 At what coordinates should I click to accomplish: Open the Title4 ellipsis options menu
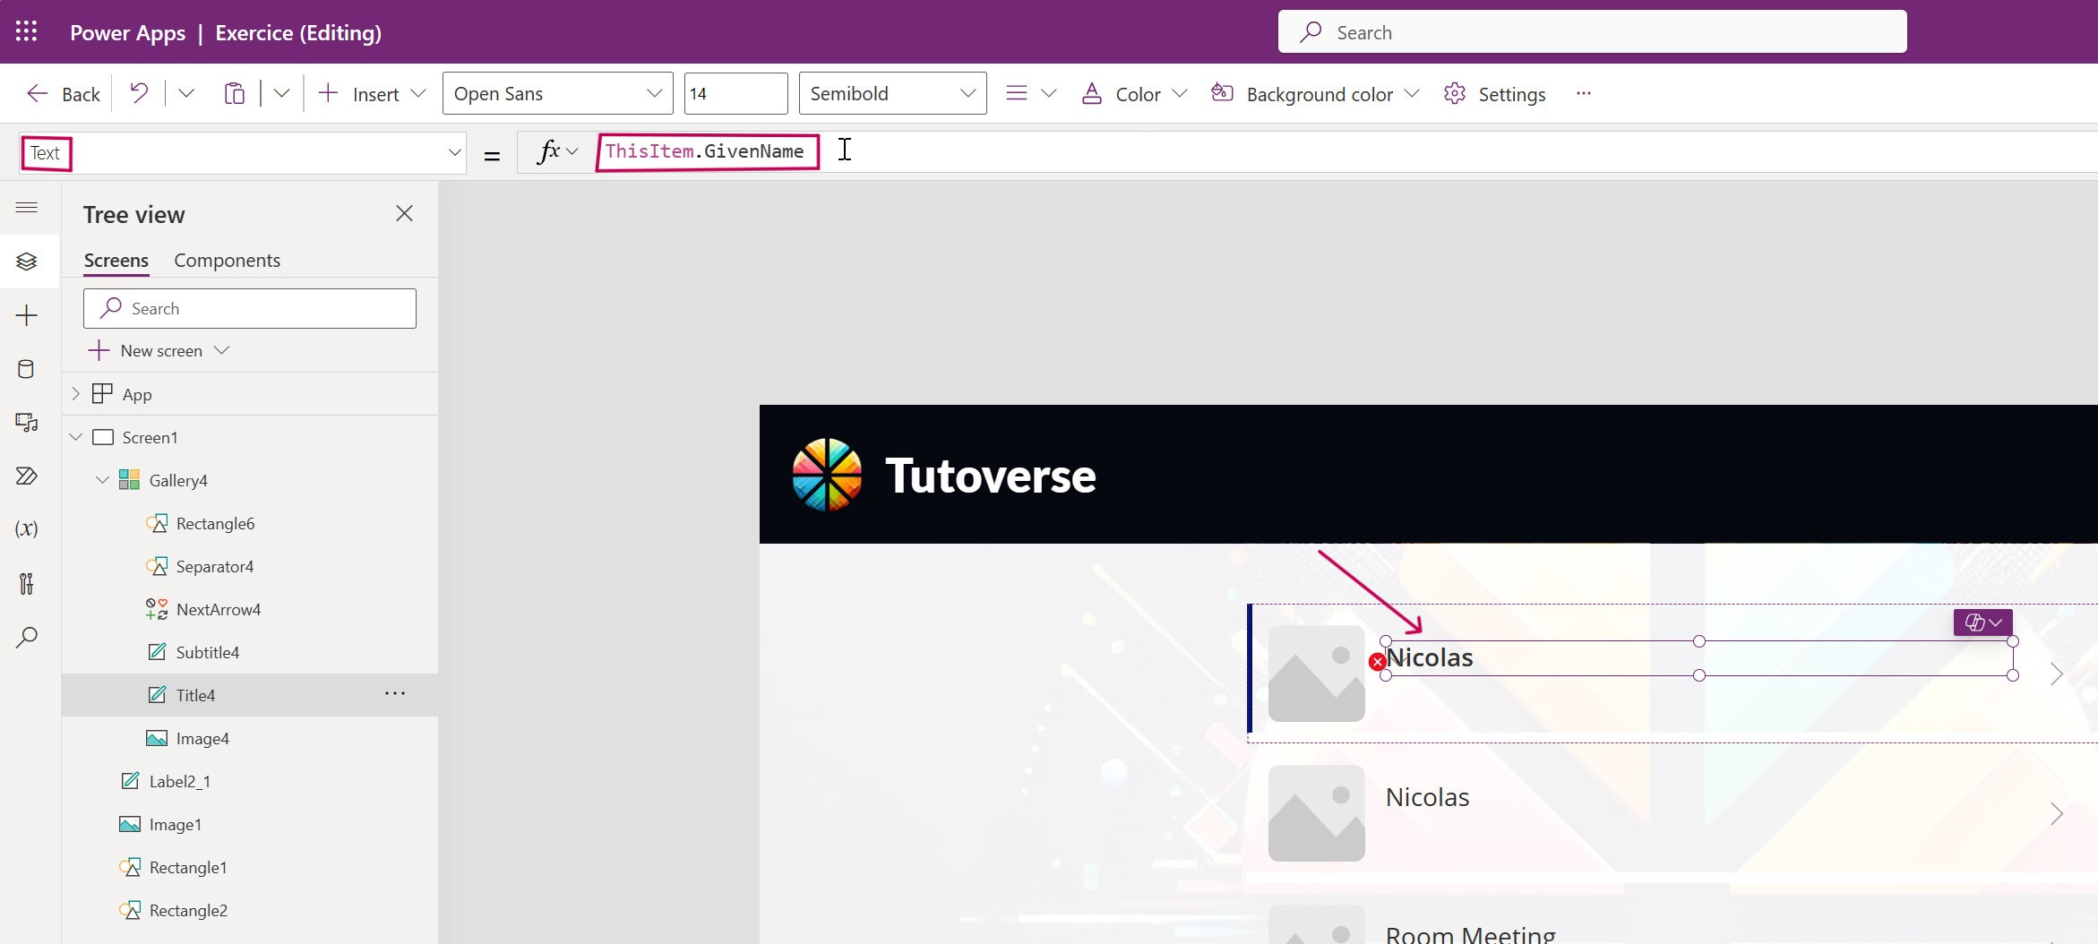pos(395,694)
